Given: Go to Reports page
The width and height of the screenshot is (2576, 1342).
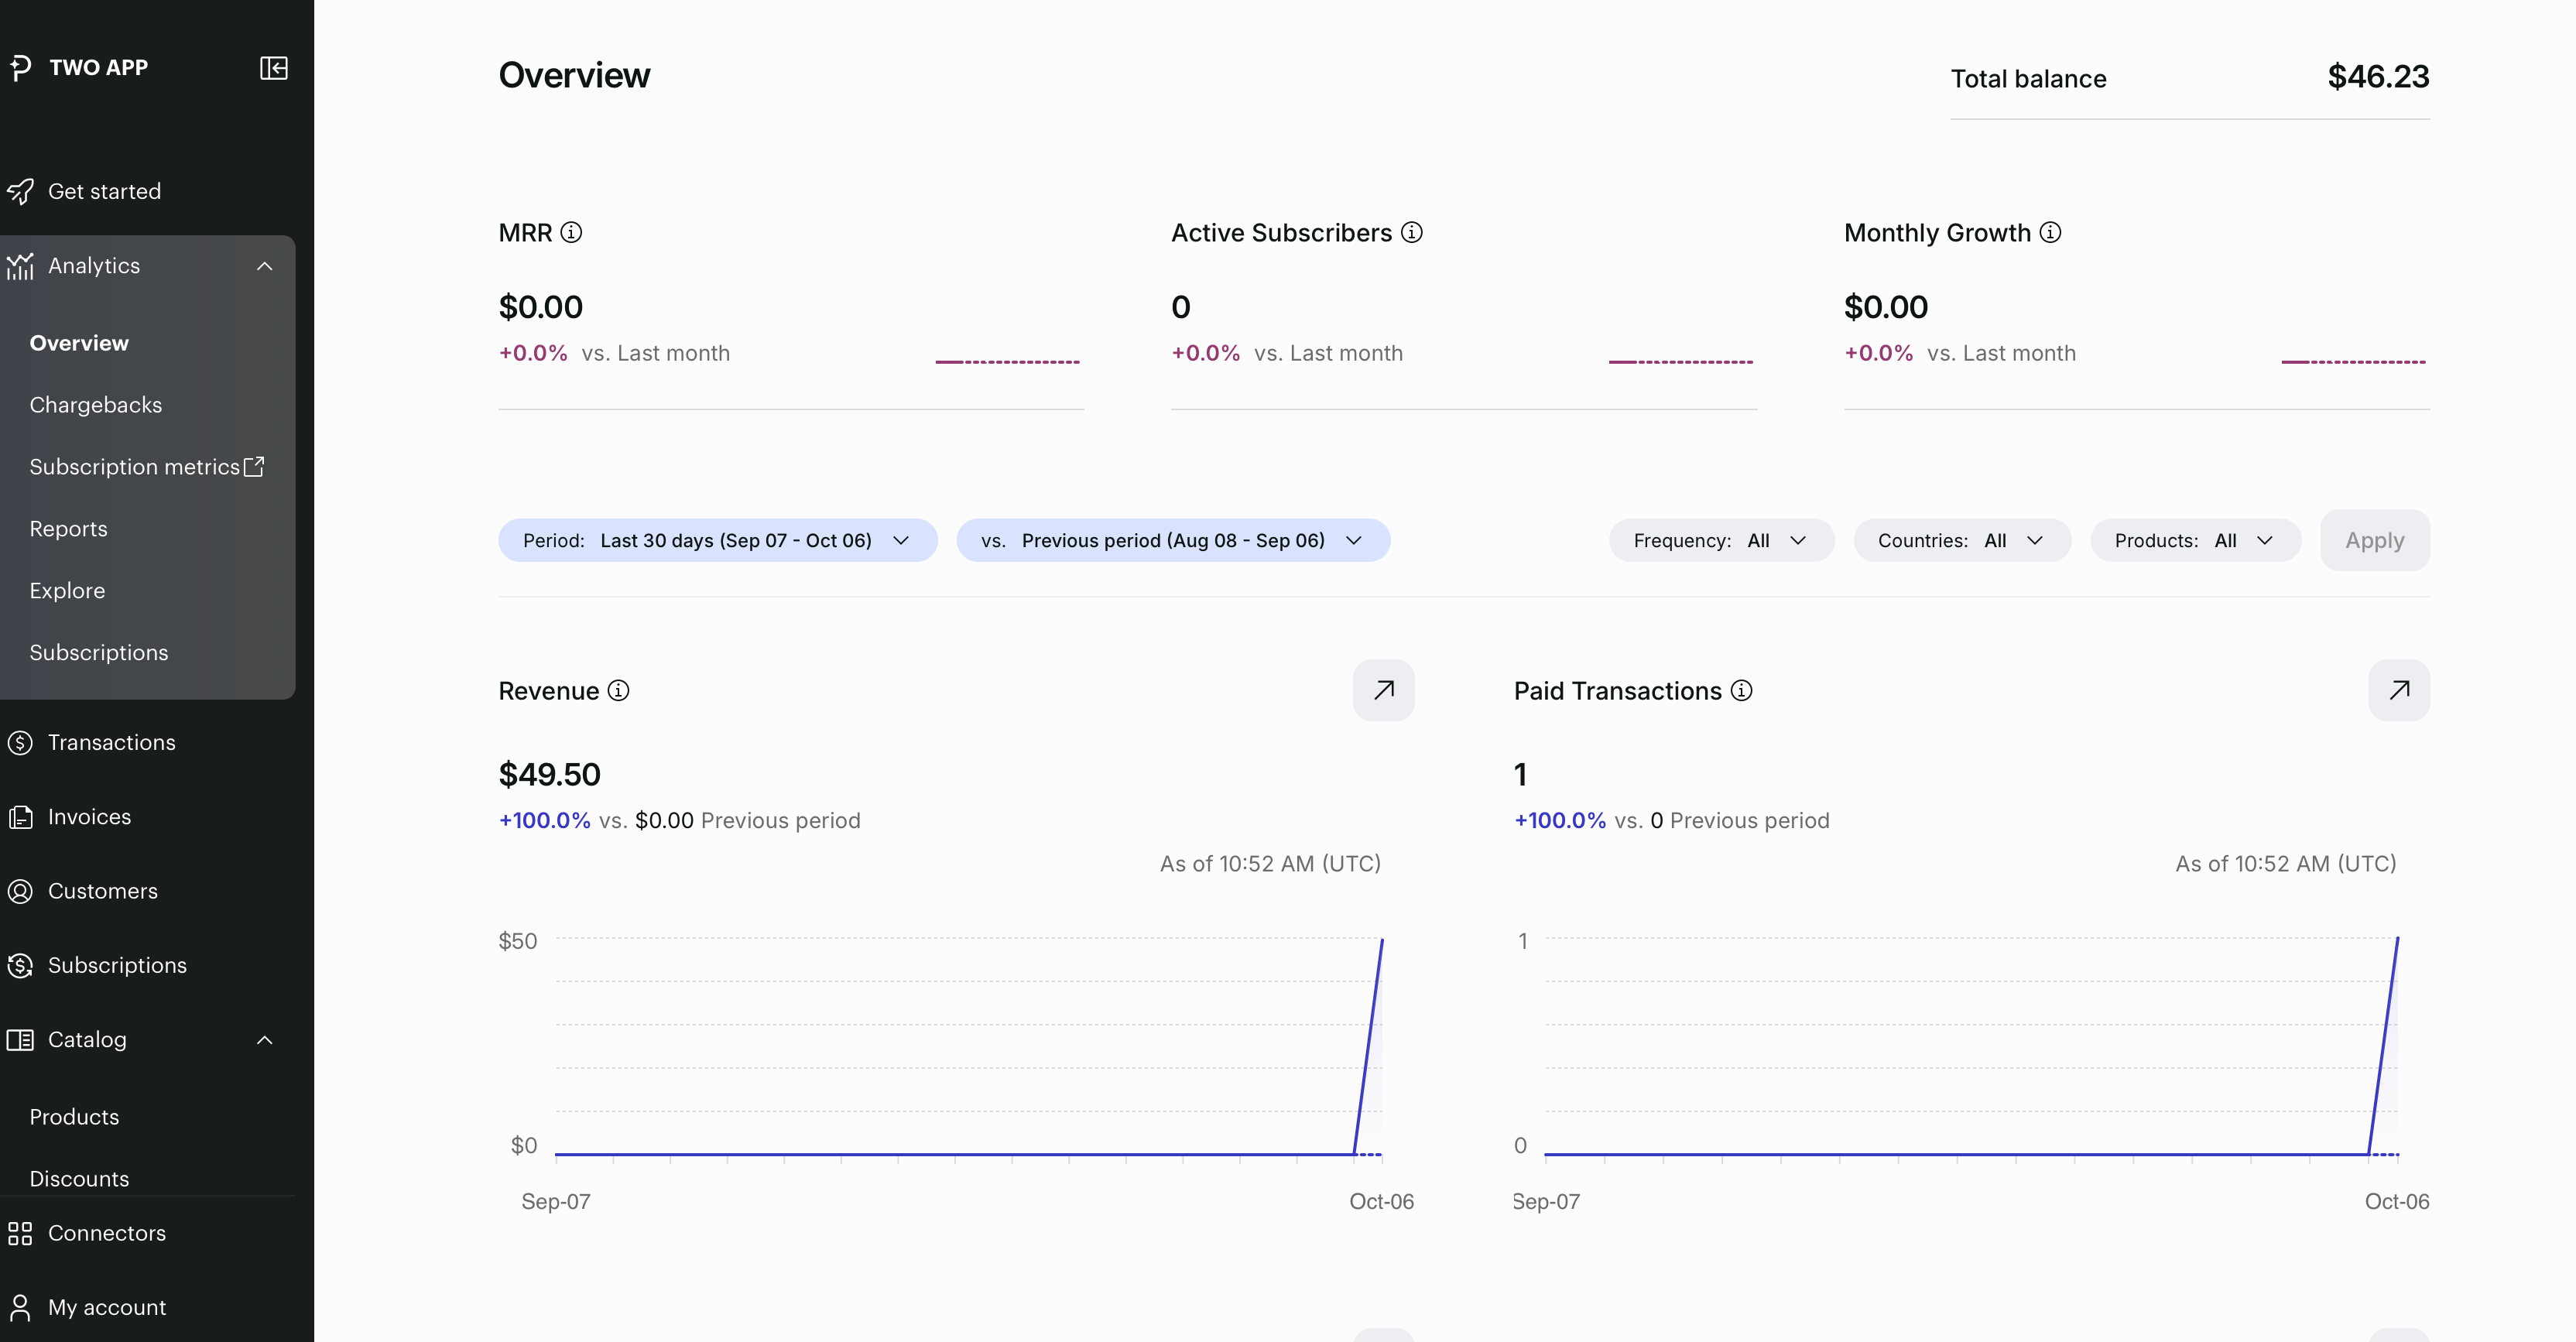Looking at the screenshot, I should tap(68, 529).
